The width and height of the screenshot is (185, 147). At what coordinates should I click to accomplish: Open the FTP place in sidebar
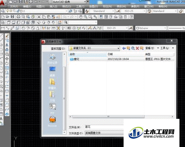click(x=52, y=108)
